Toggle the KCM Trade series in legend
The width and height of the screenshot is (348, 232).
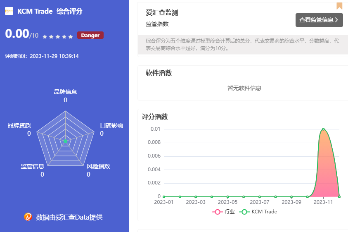point(258,212)
